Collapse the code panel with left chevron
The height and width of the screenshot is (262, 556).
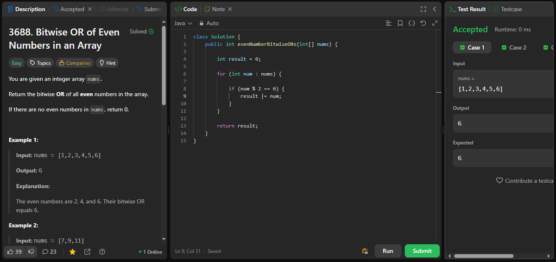(434, 9)
